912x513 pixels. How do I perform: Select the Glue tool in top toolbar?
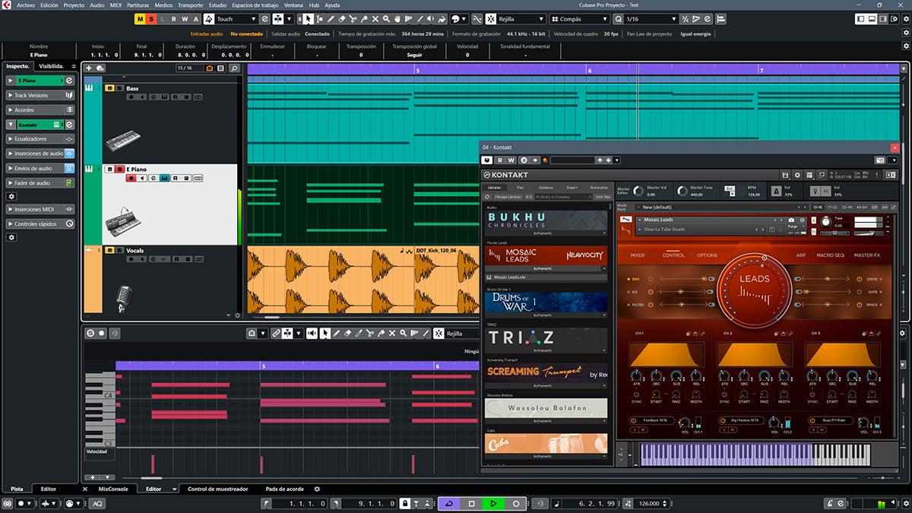click(365, 18)
